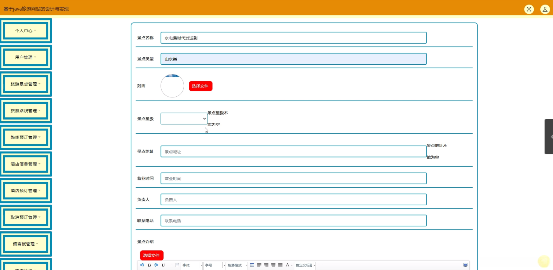The width and height of the screenshot is (553, 270).
Task: Open the 字号 font size dropdown
Action: tap(215, 265)
